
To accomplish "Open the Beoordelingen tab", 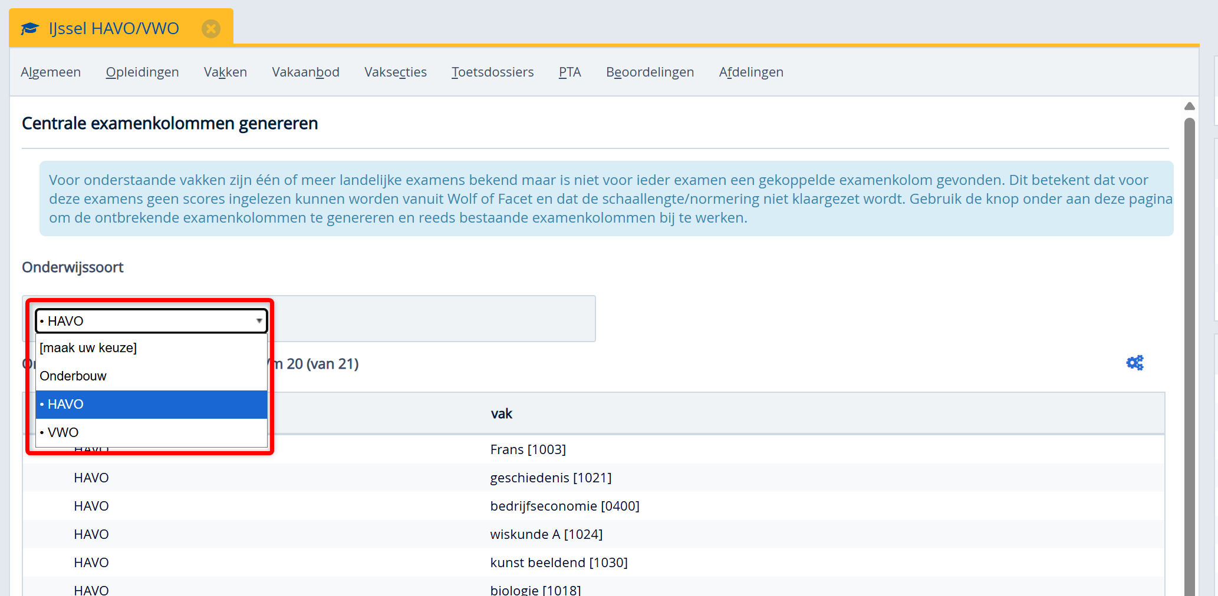I will [x=650, y=72].
